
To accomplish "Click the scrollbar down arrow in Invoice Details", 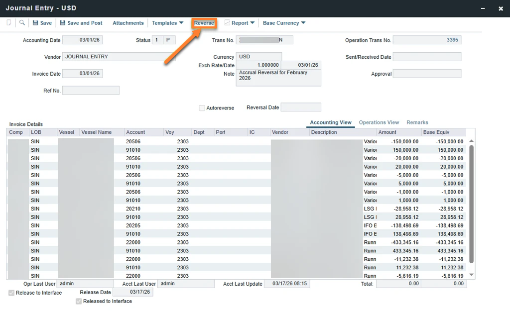I will pos(471,275).
